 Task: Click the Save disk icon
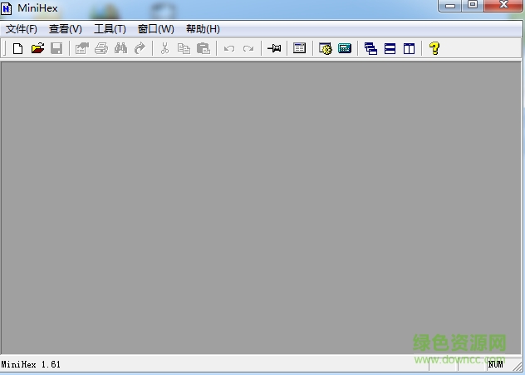tap(56, 49)
